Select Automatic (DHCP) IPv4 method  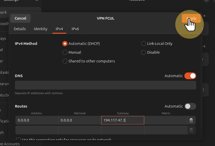pos(65,44)
